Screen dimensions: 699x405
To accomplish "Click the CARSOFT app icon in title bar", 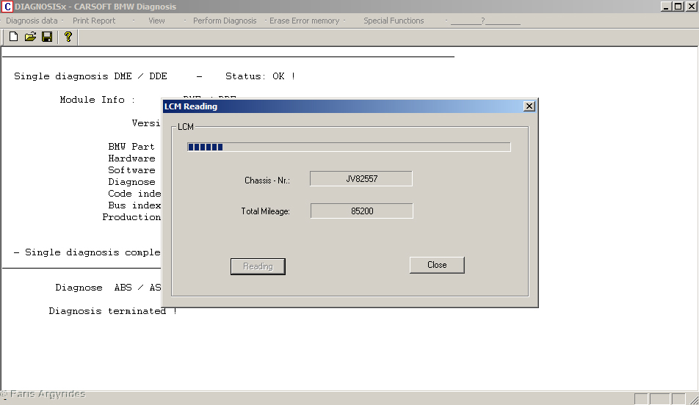I will point(7,7).
